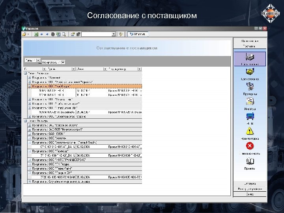Screen dimensions: 284x213
Task: Select the buyer row mentioning Renault Trucks
Action: pos(85,142)
